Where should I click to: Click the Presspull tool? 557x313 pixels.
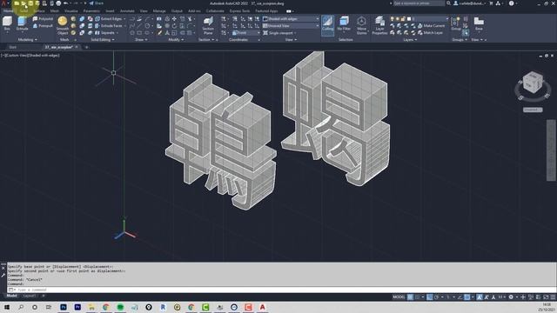43,26
